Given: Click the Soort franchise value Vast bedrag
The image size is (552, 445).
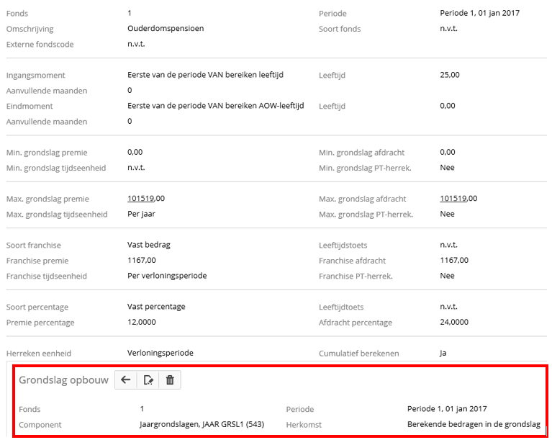Looking at the screenshot, I should pos(149,245).
